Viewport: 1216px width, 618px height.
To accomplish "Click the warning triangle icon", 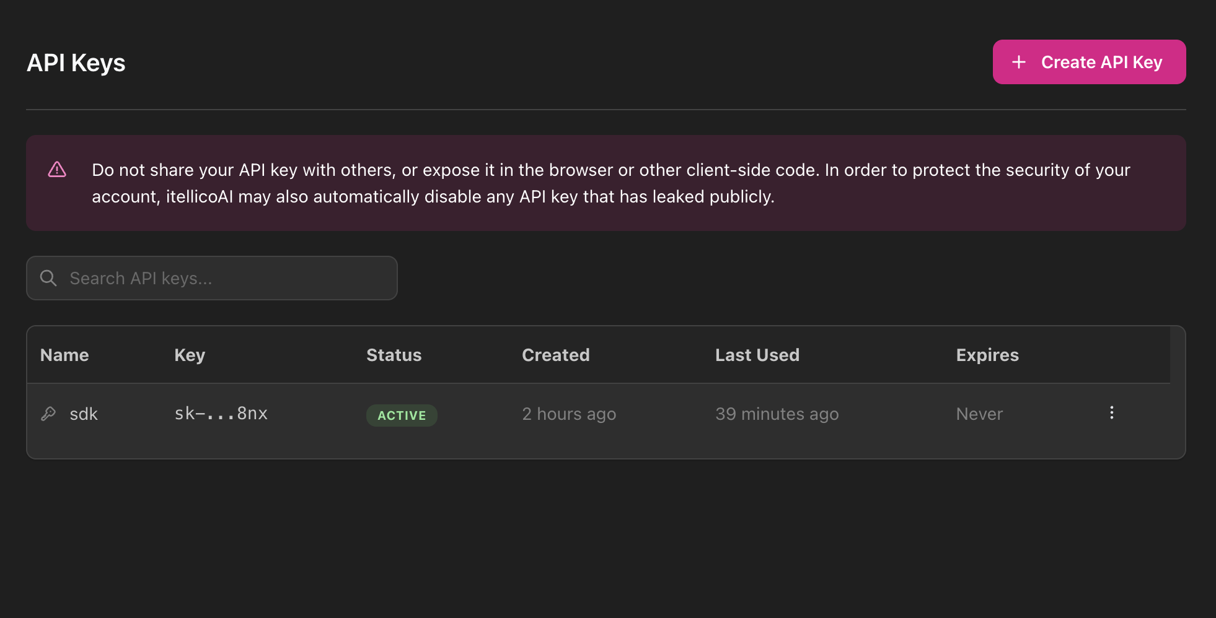I will pyautogui.click(x=56, y=170).
